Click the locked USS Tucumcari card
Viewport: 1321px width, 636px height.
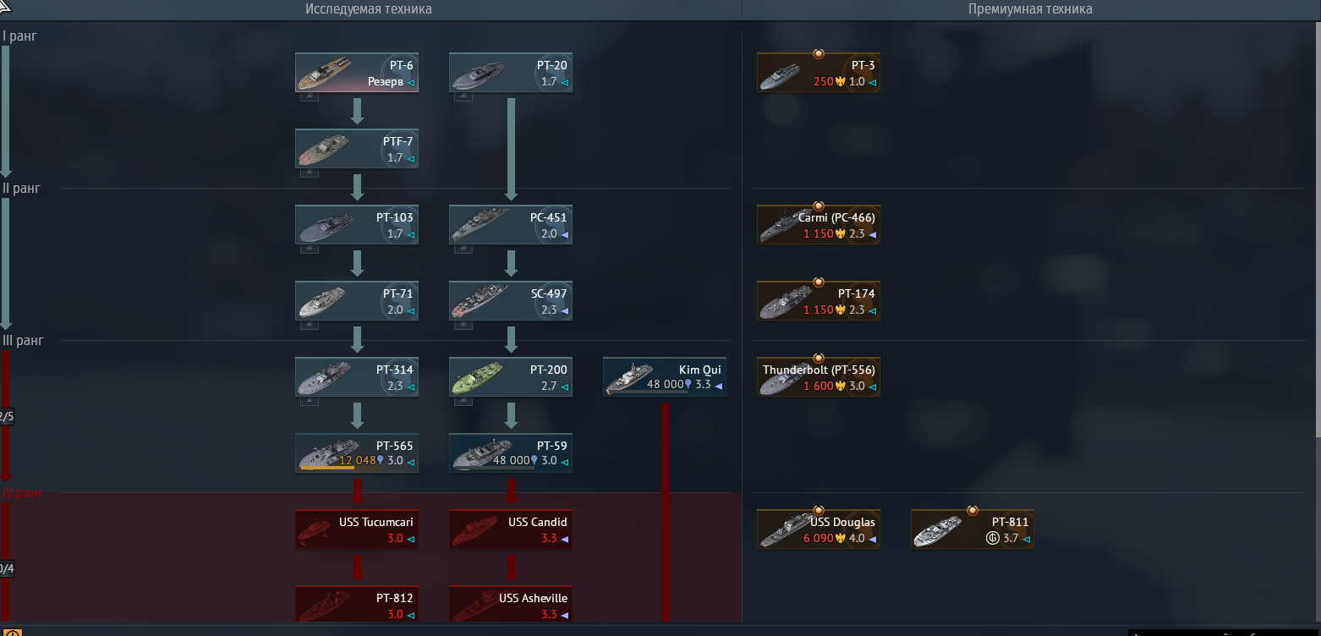pyautogui.click(x=357, y=529)
